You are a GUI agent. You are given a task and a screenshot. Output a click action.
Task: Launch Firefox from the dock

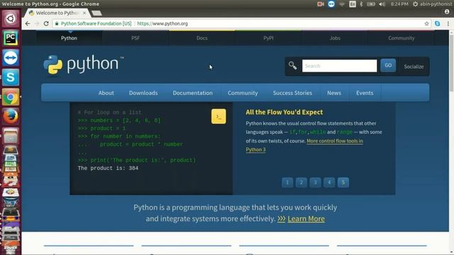(x=11, y=116)
